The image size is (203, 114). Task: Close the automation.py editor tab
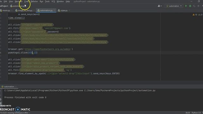point(55,10)
